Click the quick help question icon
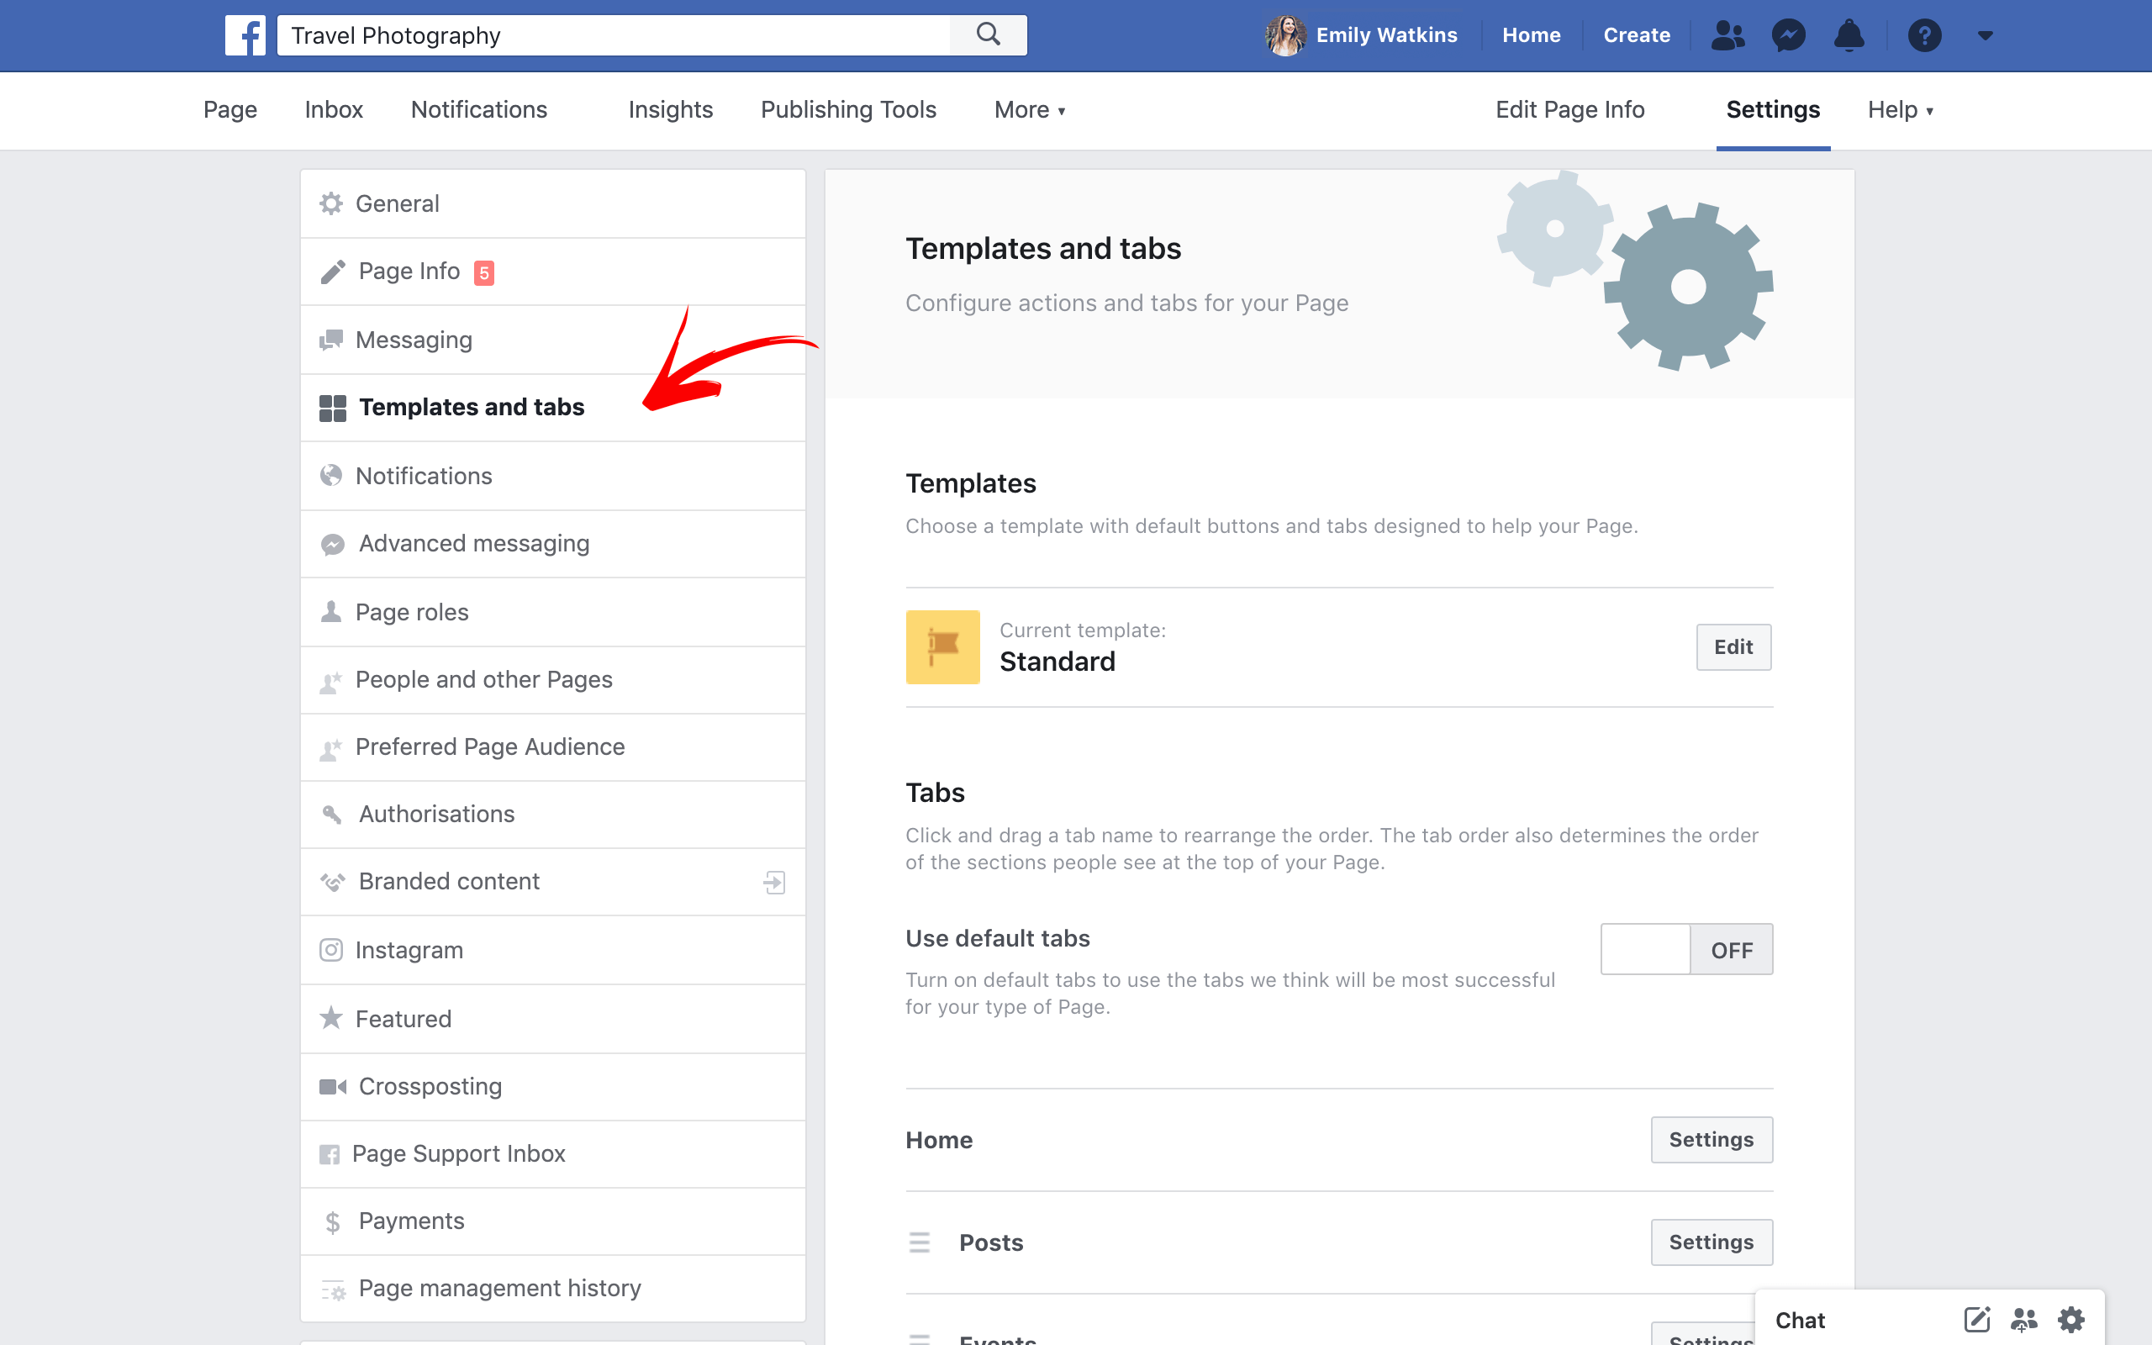 click(x=1924, y=35)
